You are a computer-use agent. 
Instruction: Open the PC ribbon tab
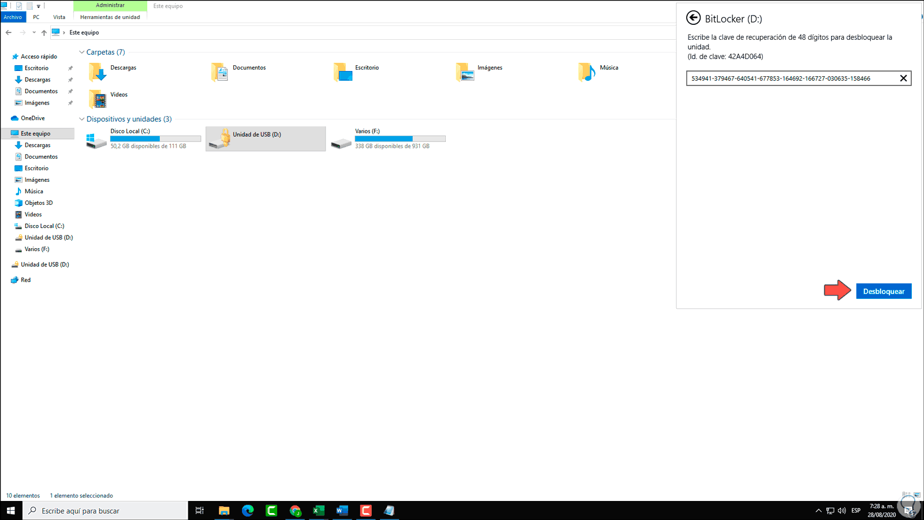click(x=36, y=17)
